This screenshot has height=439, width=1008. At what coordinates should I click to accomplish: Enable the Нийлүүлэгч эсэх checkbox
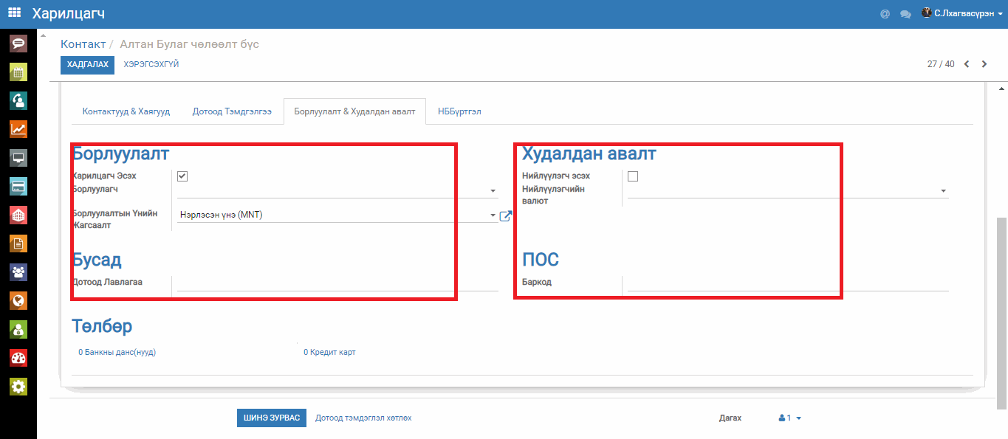[x=633, y=176]
